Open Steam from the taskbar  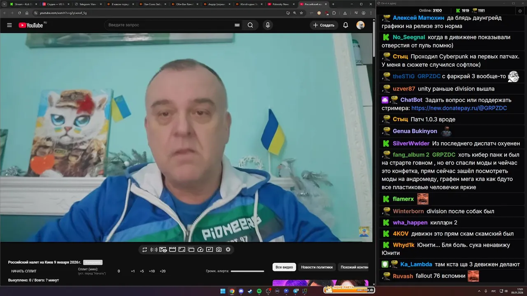[x=250, y=291]
